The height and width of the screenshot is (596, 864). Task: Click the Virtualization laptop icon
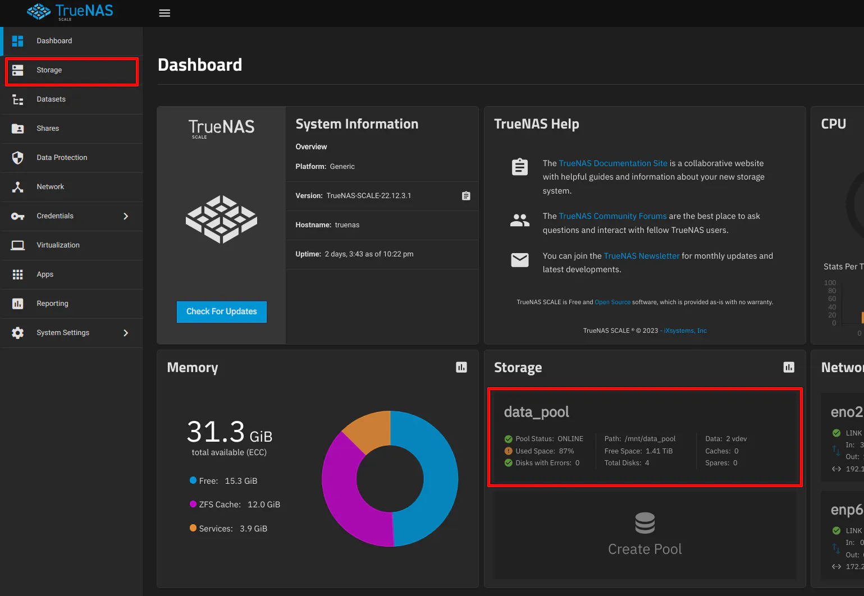click(18, 245)
